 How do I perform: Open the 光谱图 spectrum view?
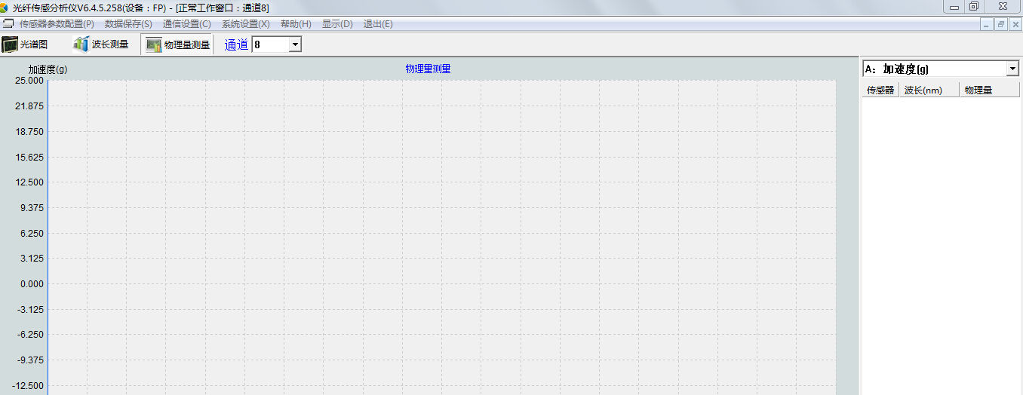click(26, 44)
